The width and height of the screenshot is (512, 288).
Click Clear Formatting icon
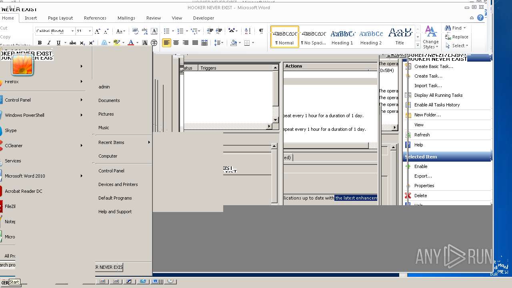pyautogui.click(x=135, y=31)
